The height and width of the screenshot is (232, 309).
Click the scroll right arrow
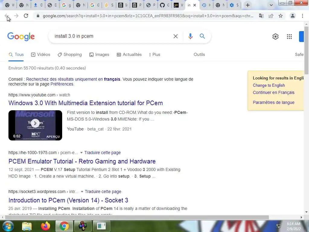(301, 217)
